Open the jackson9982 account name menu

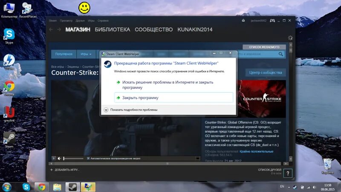(258, 20)
